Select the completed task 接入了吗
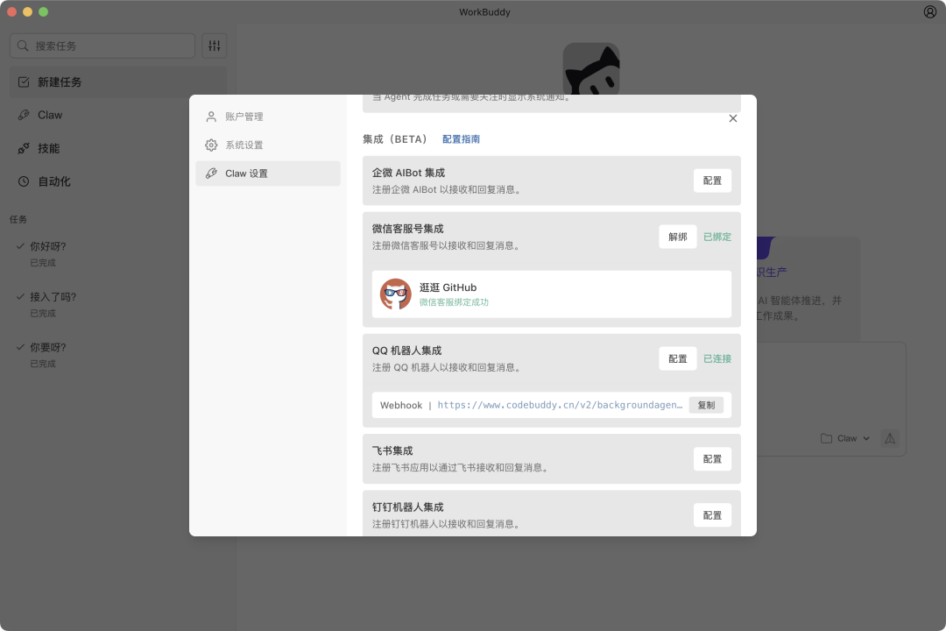946x631 pixels. [54, 297]
